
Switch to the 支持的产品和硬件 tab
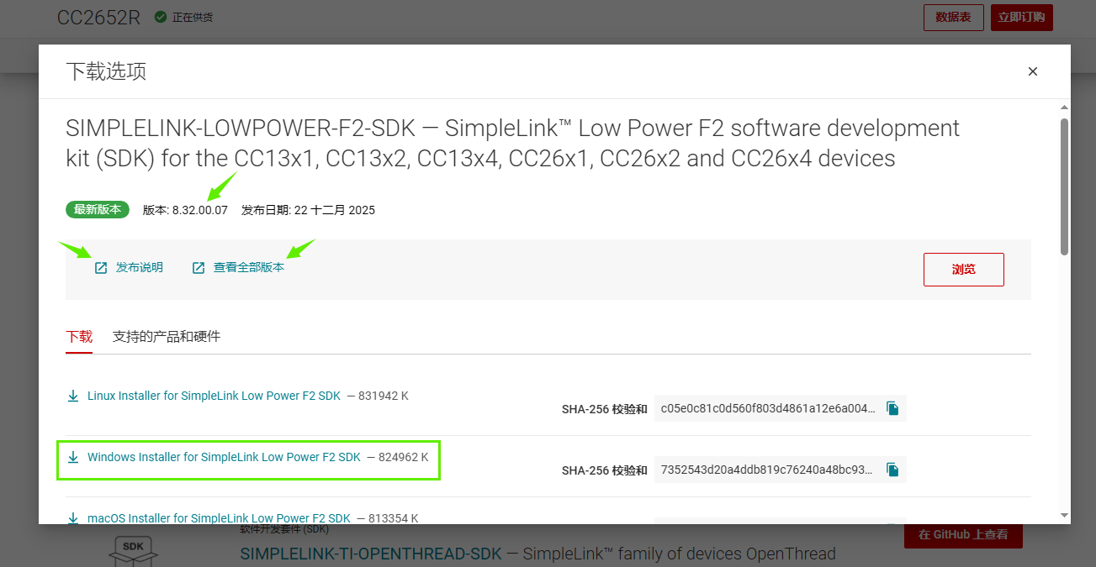pos(167,337)
